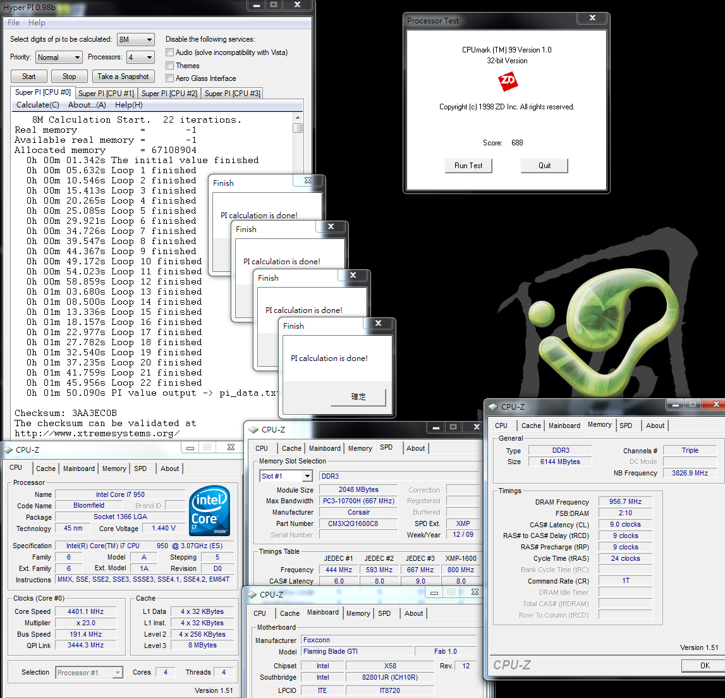Open Memory tab in CPU-Z Mainboard window
This screenshot has width=725, height=698.
[x=358, y=613]
